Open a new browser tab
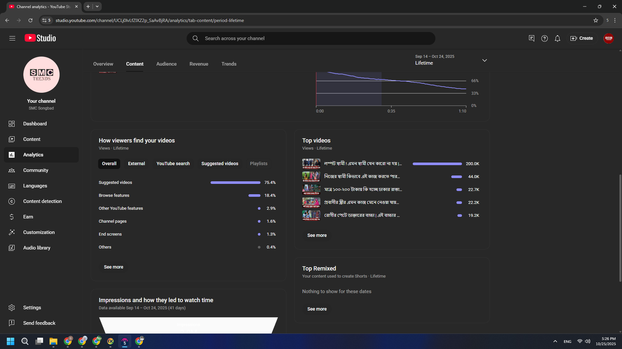Screen dimensions: 622x349 click(x=88, y=7)
